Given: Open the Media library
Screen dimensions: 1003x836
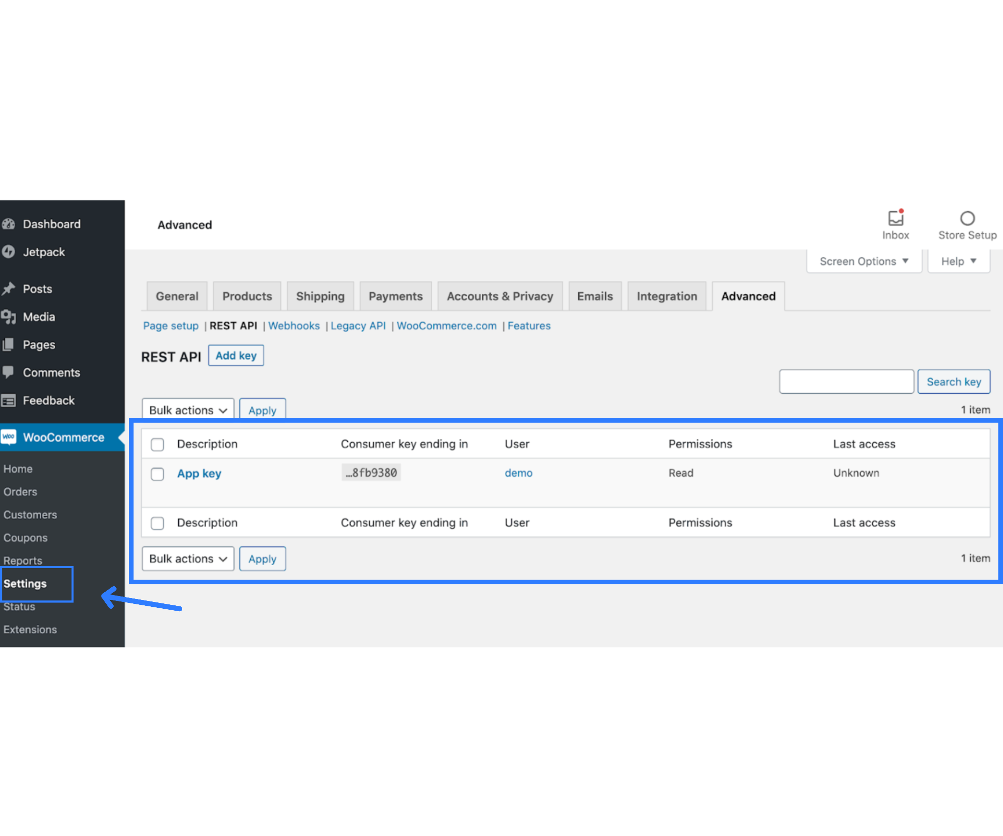Looking at the screenshot, I should [40, 317].
